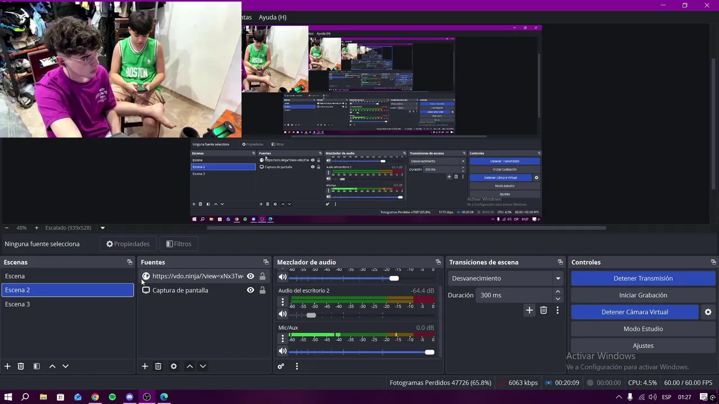Open Ajustes settings button

(x=643, y=346)
